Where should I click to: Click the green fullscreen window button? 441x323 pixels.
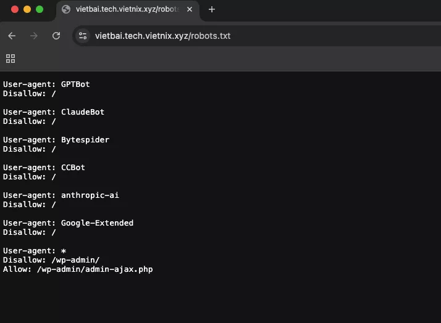(40, 9)
